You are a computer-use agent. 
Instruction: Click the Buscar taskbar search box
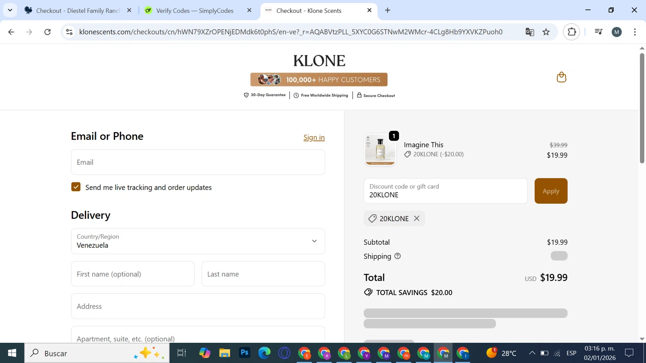tap(97, 353)
